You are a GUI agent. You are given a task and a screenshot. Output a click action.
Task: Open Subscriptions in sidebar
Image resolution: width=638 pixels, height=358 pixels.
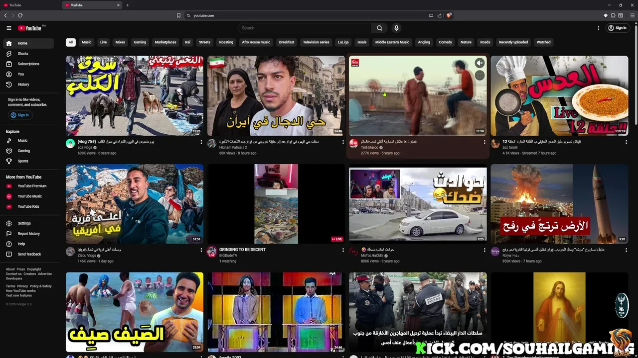(x=28, y=64)
